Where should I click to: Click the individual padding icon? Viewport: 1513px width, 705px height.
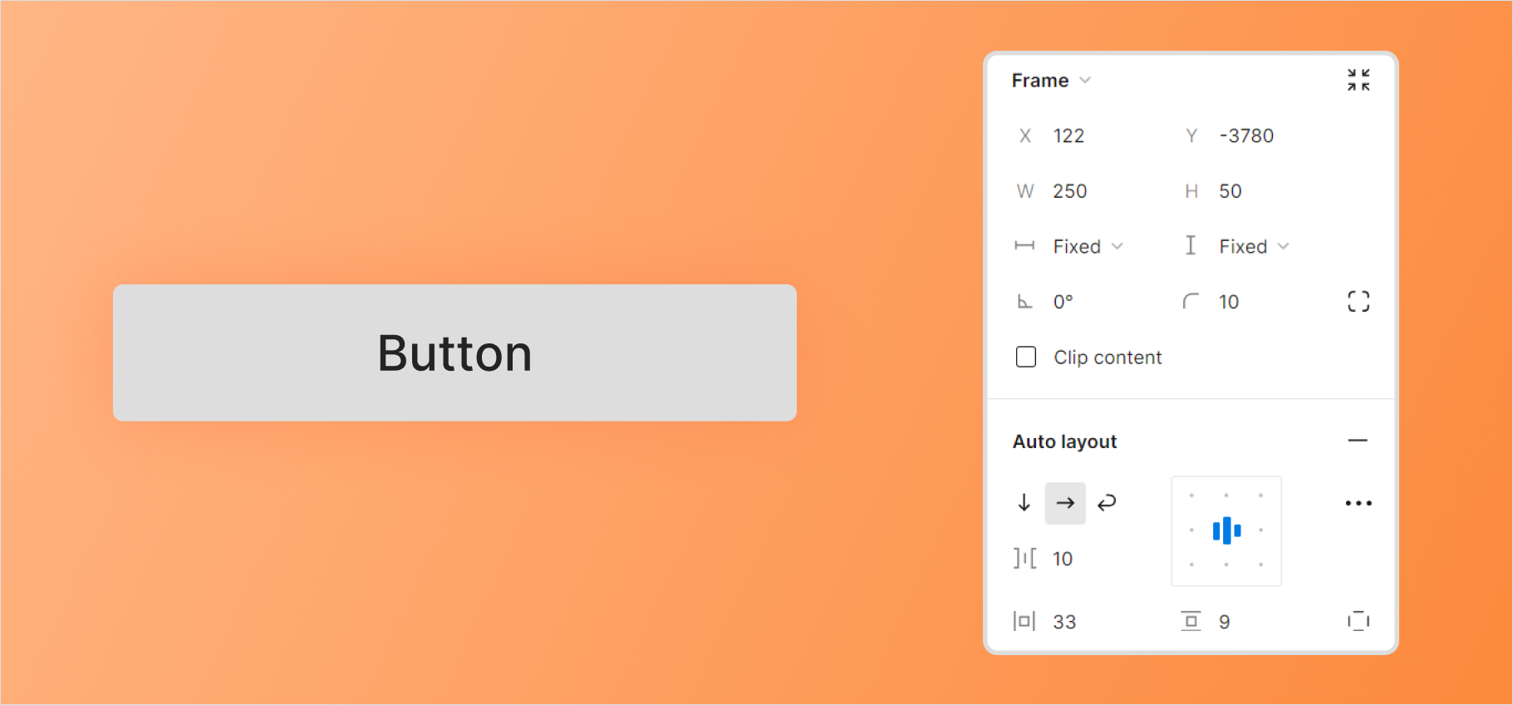(x=1358, y=621)
